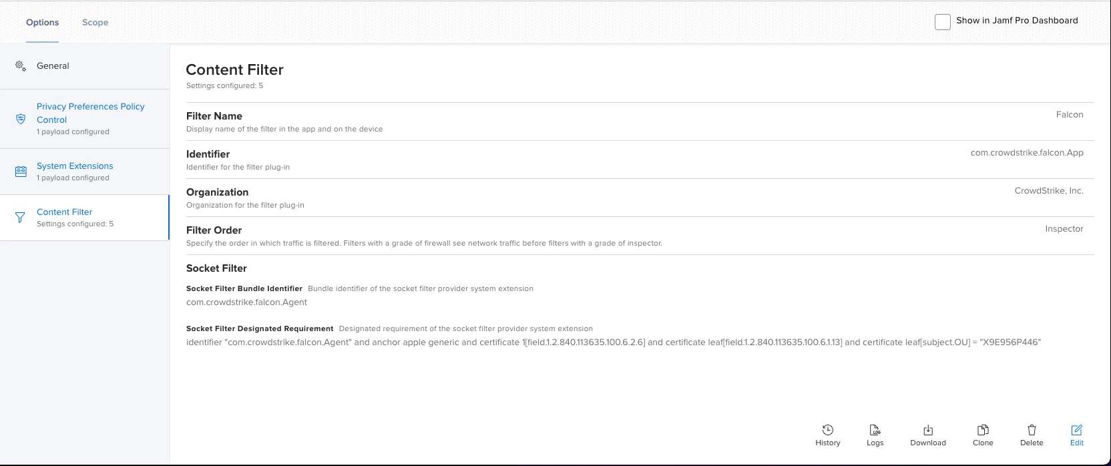Click bundle identifier com.crowdstrike.falcon.Agent value
This screenshot has height=466, width=1111.
point(246,302)
